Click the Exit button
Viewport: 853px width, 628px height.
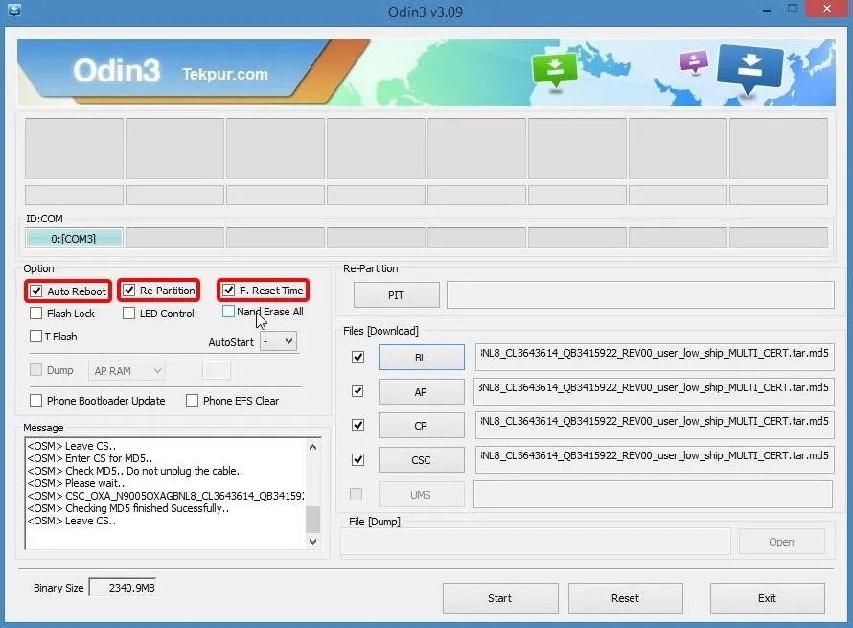click(x=767, y=598)
